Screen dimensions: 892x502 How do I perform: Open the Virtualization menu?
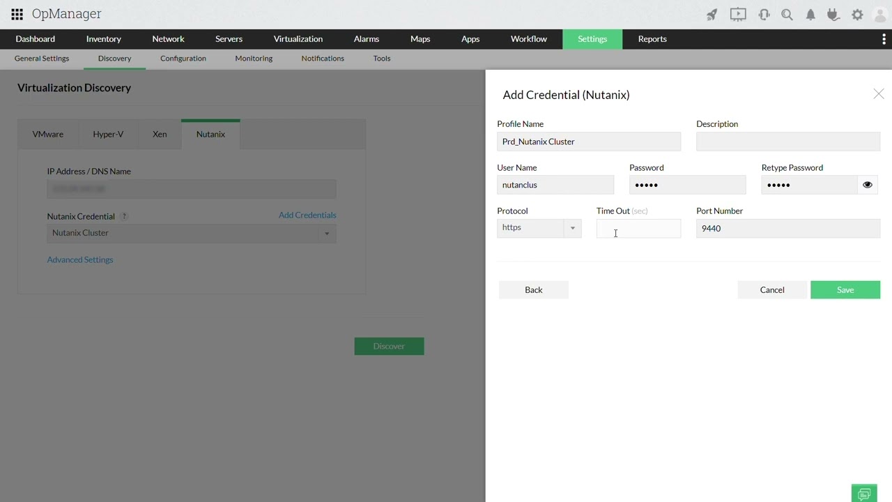click(x=298, y=39)
